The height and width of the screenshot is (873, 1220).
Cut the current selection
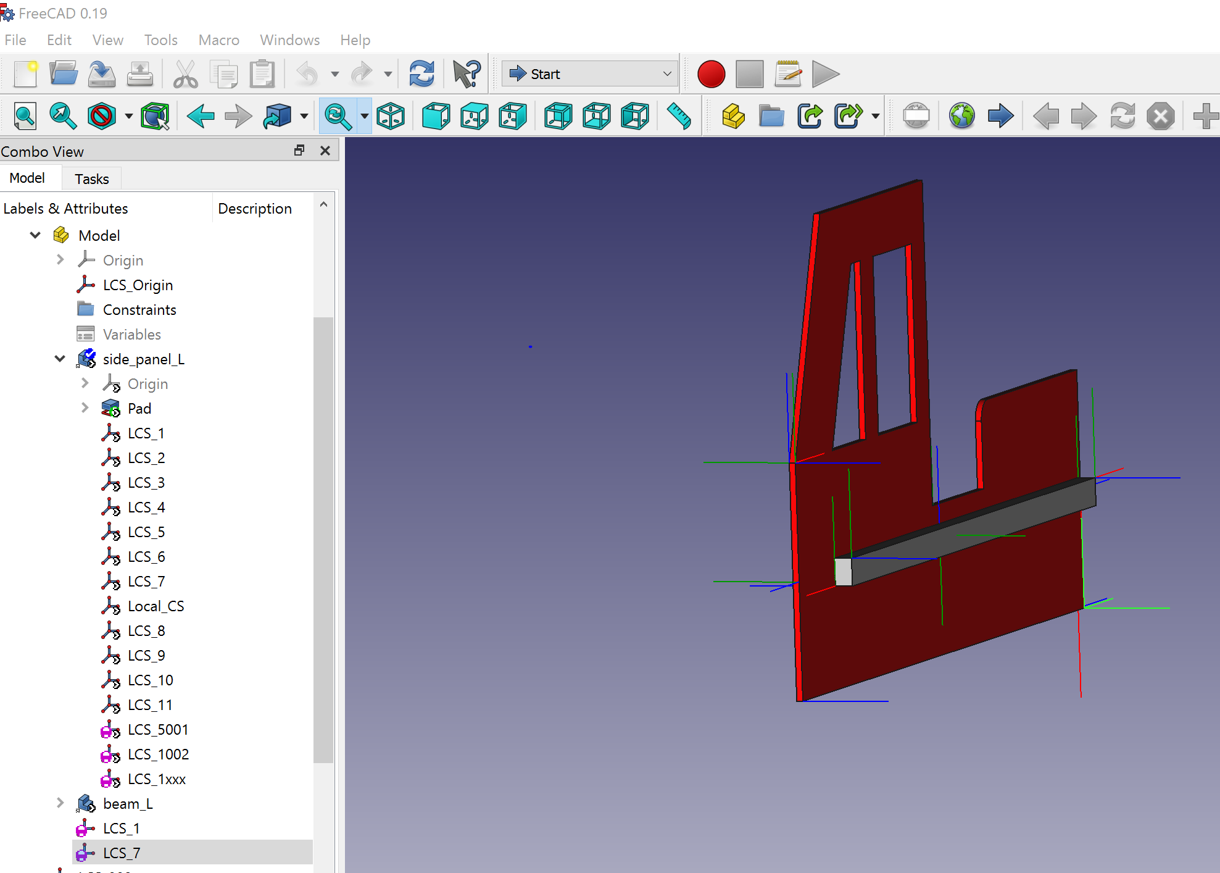click(185, 73)
